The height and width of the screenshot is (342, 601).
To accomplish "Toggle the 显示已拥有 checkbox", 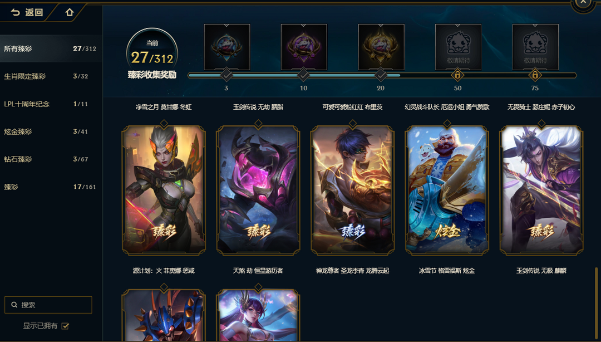I will click(x=65, y=326).
